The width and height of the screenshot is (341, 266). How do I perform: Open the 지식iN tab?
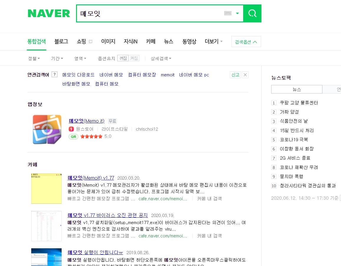131,42
